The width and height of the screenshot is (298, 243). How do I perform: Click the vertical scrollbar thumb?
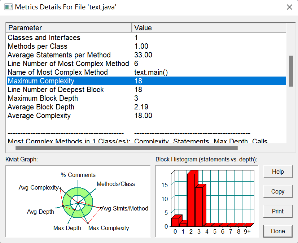click(x=291, y=71)
